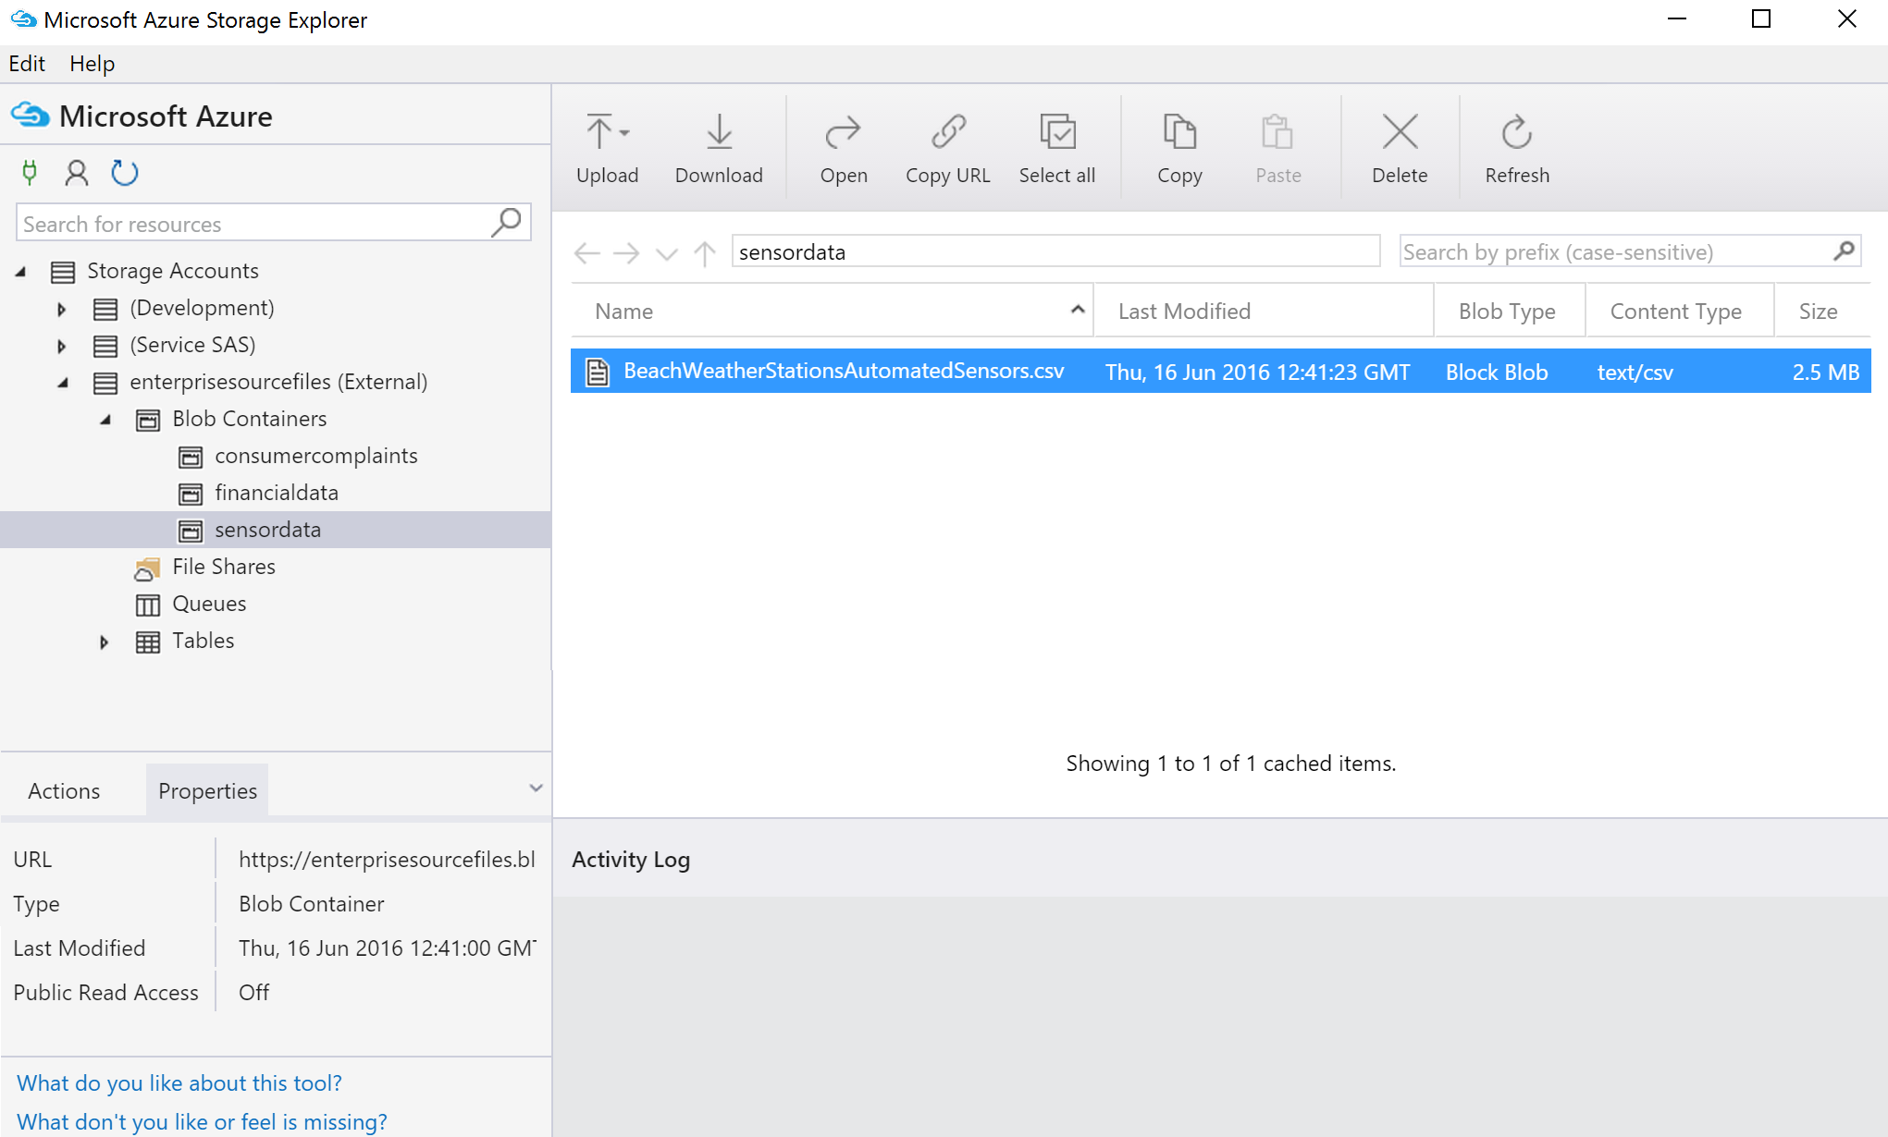Open the Azure account sign-in panel
1888x1137 pixels.
pos(77,173)
